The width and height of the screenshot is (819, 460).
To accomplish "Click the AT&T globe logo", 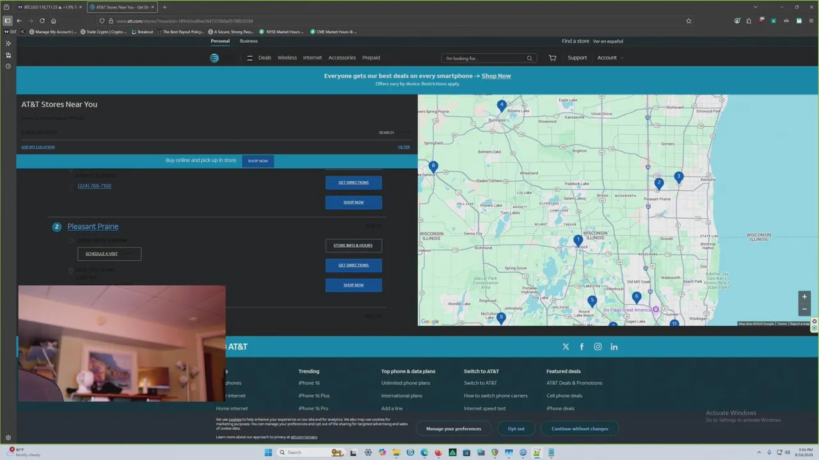I will pyautogui.click(x=214, y=57).
